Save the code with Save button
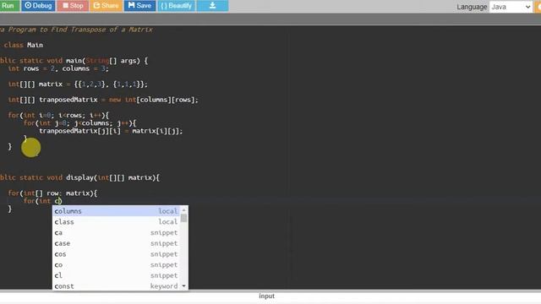The width and height of the screenshot is (541, 304). [x=139, y=6]
